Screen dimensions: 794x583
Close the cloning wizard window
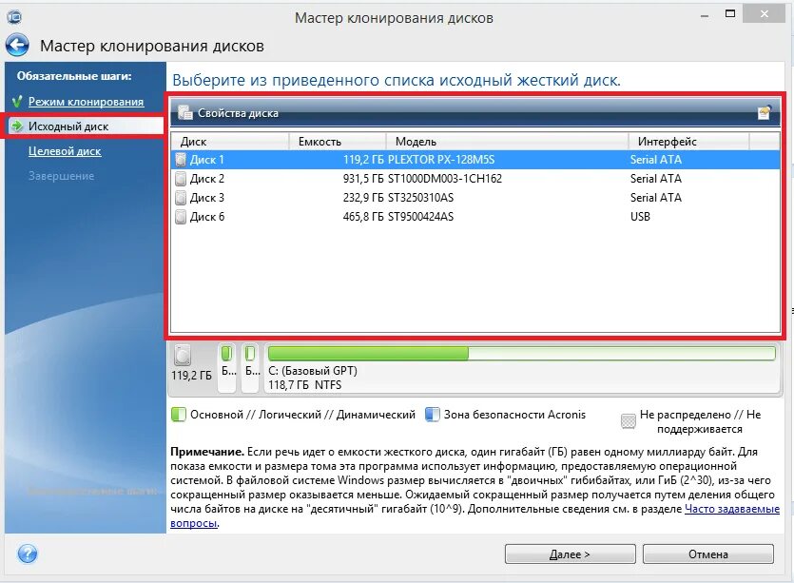pos(765,14)
